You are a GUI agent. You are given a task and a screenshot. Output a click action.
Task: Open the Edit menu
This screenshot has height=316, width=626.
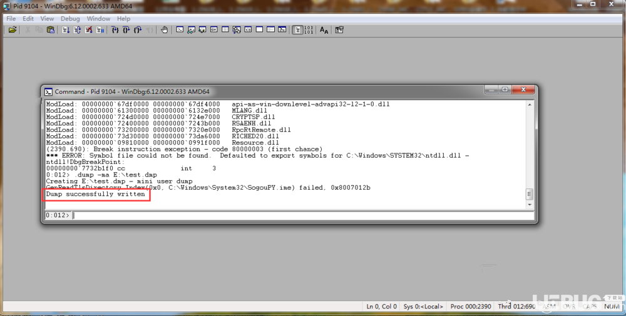pyautogui.click(x=28, y=18)
